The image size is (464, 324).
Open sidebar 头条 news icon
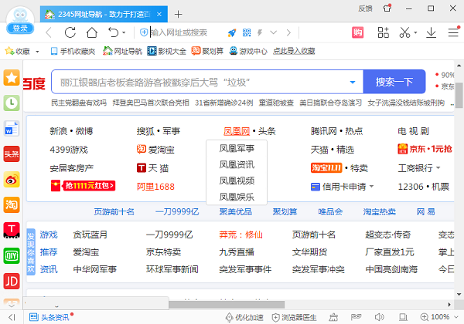(x=12, y=154)
